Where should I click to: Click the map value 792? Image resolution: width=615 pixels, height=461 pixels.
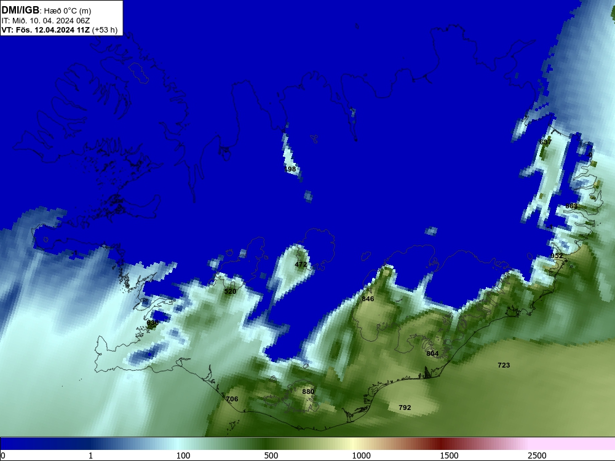pyautogui.click(x=405, y=408)
